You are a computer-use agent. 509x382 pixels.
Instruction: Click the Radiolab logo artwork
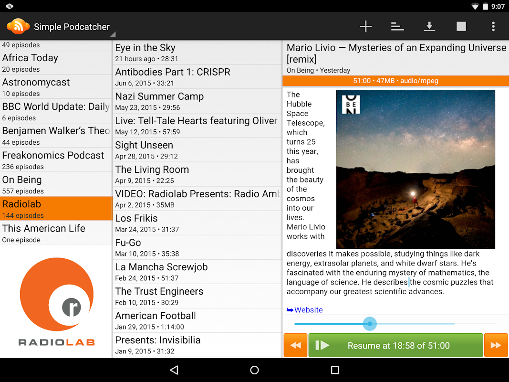(57, 301)
